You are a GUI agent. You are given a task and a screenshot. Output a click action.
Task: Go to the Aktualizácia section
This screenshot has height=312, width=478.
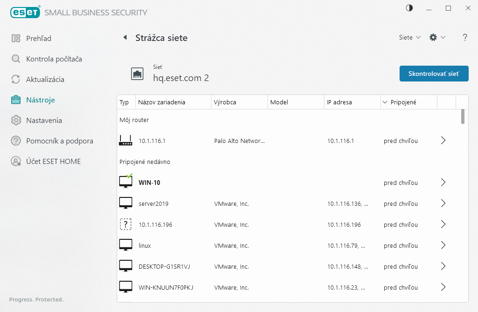45,80
